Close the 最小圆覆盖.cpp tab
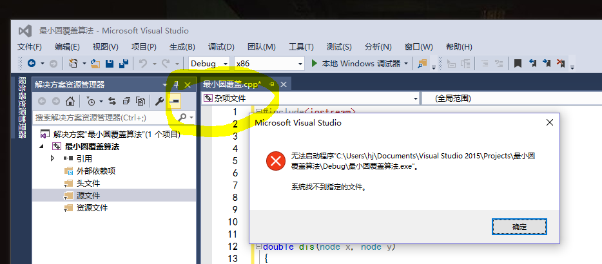Image resolution: width=602 pixels, height=264 pixels. [x=284, y=84]
